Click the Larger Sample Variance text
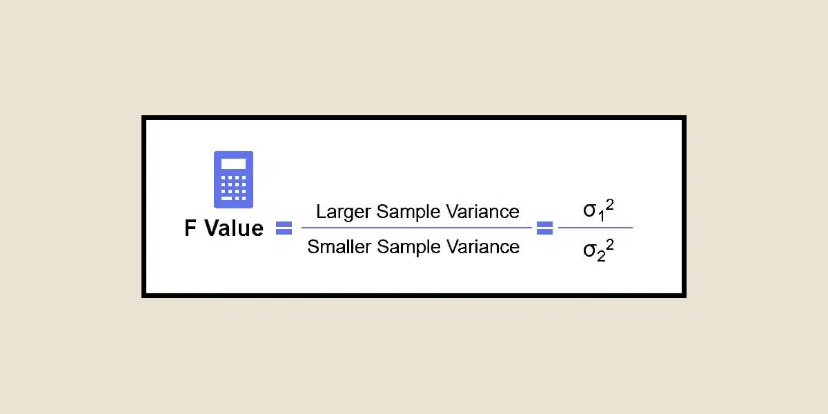 coord(417,211)
